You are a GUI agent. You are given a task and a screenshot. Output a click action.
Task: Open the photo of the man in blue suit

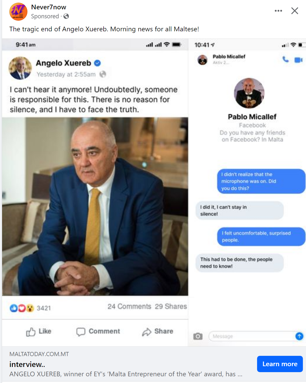click(x=95, y=206)
